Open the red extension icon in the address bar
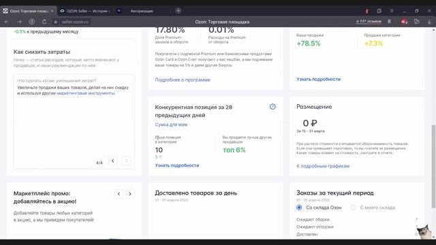436x245 pixels. [404, 22]
